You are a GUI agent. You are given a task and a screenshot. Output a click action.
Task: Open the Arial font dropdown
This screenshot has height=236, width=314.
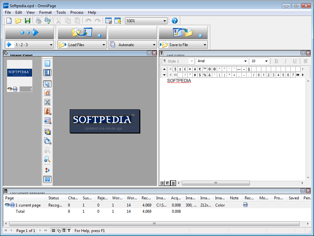click(245, 61)
